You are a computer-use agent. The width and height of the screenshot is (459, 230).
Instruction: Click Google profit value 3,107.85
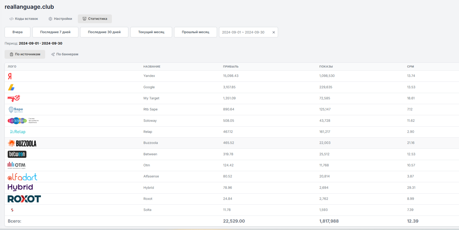pyautogui.click(x=229, y=87)
